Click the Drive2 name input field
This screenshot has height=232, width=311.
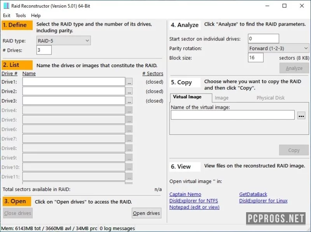point(74,91)
